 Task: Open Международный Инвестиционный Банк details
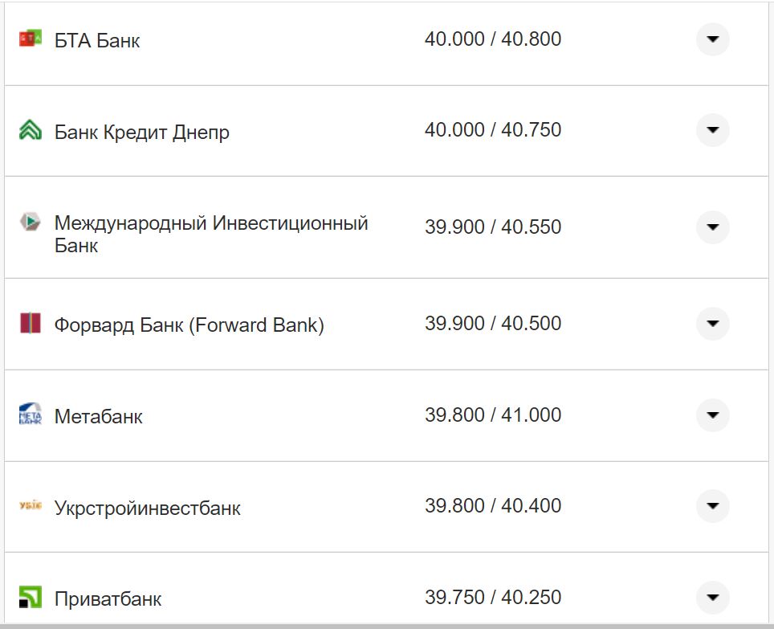click(x=712, y=227)
